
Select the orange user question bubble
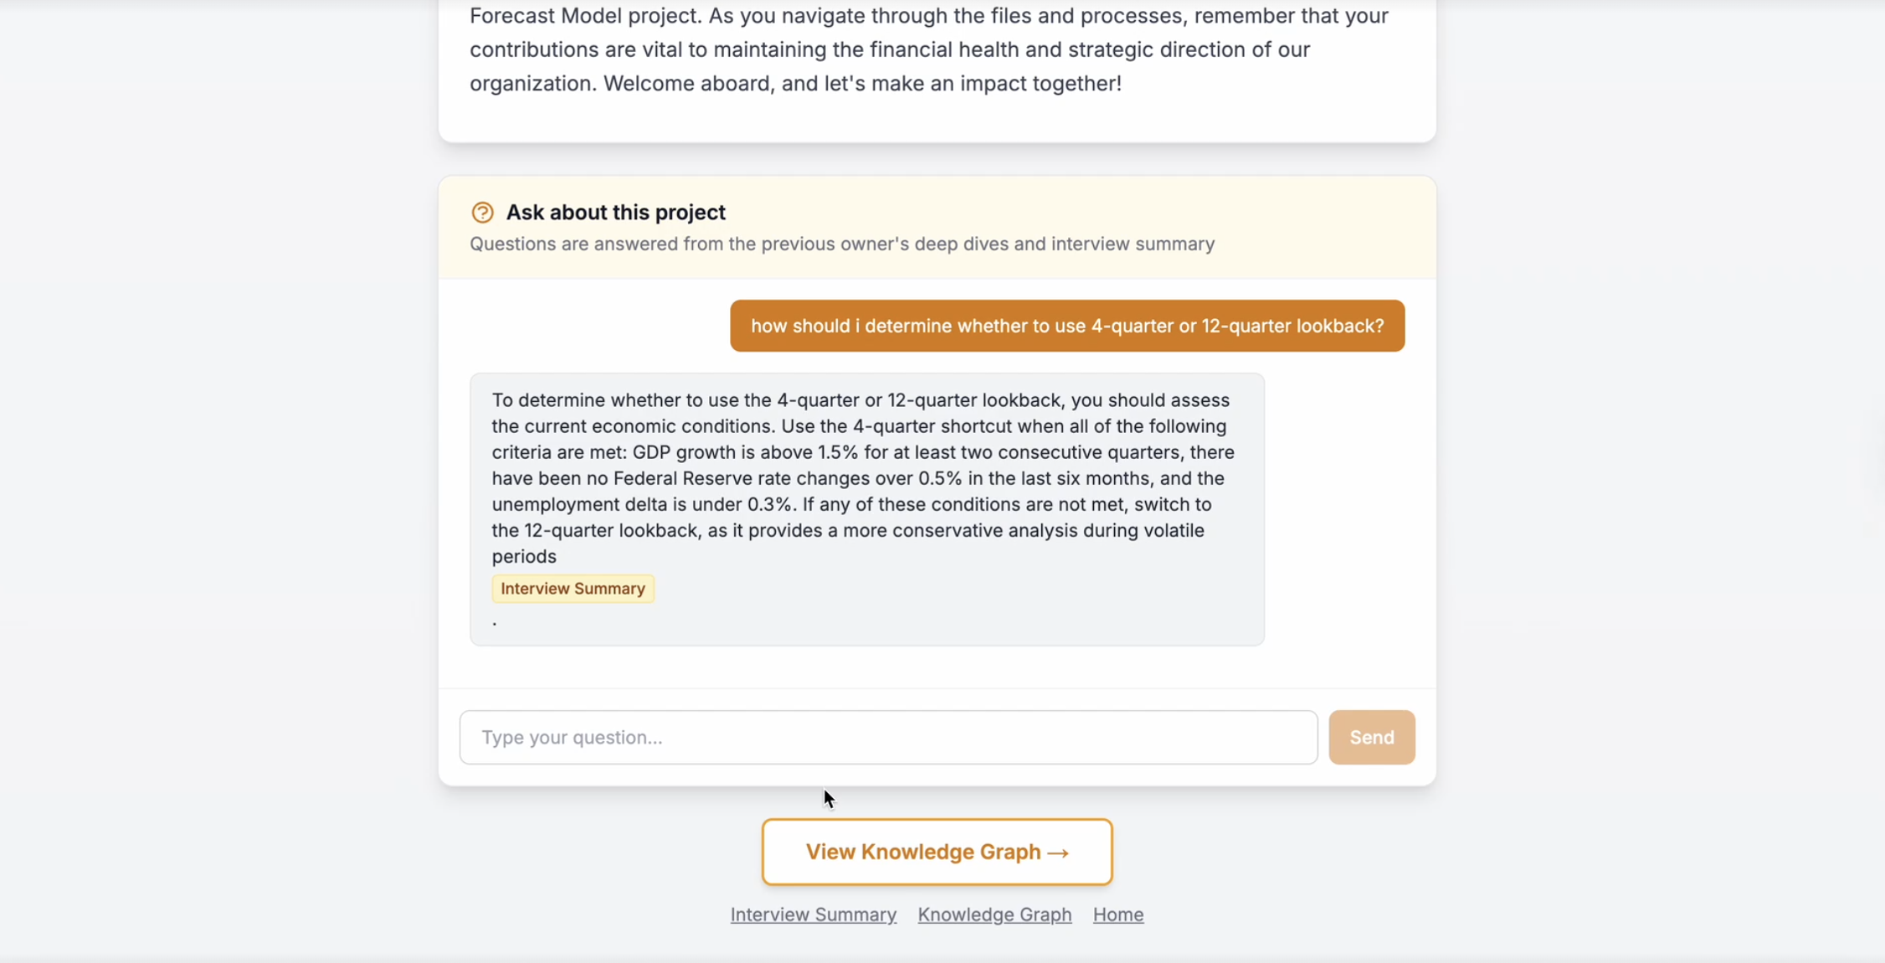pos(1067,326)
